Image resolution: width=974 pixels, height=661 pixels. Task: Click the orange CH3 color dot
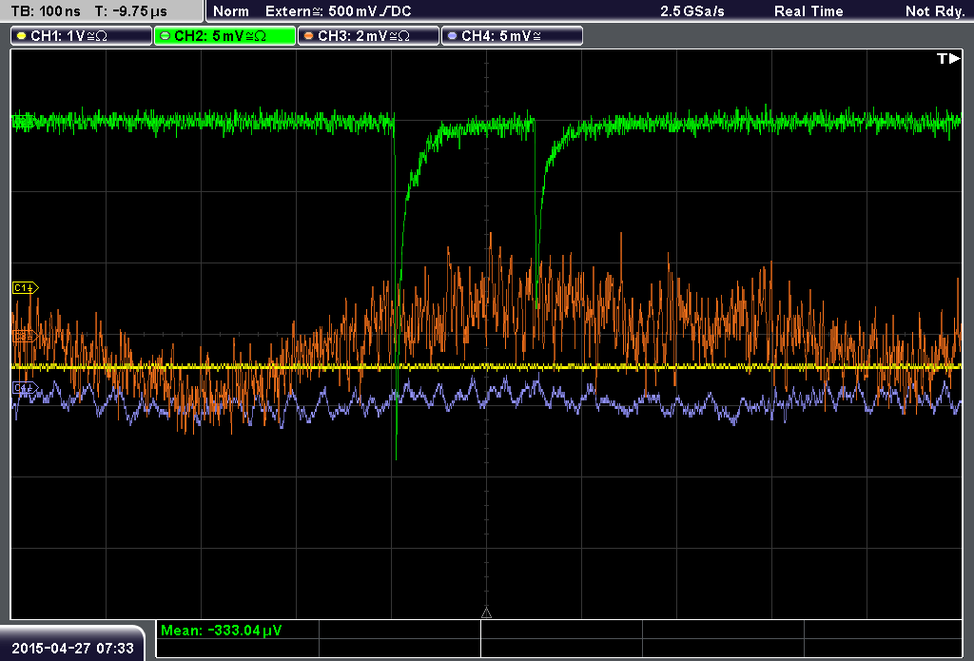click(308, 36)
